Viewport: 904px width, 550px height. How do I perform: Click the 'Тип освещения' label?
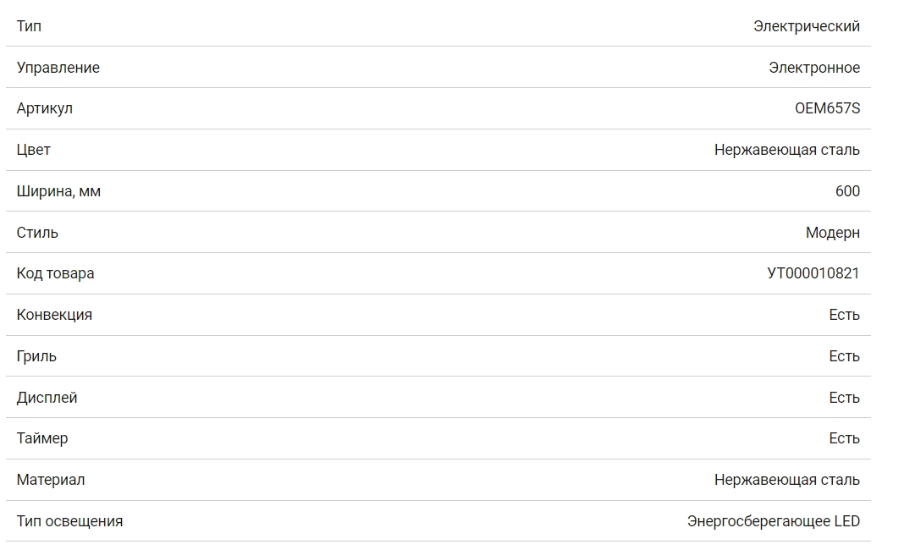coord(69,521)
